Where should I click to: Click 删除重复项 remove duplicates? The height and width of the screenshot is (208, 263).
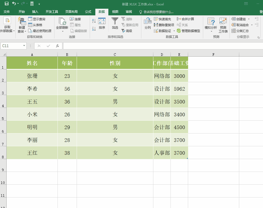[164, 25]
